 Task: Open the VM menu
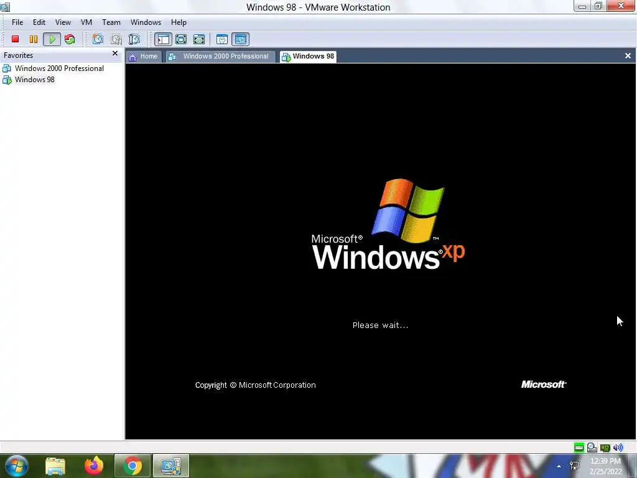point(86,22)
